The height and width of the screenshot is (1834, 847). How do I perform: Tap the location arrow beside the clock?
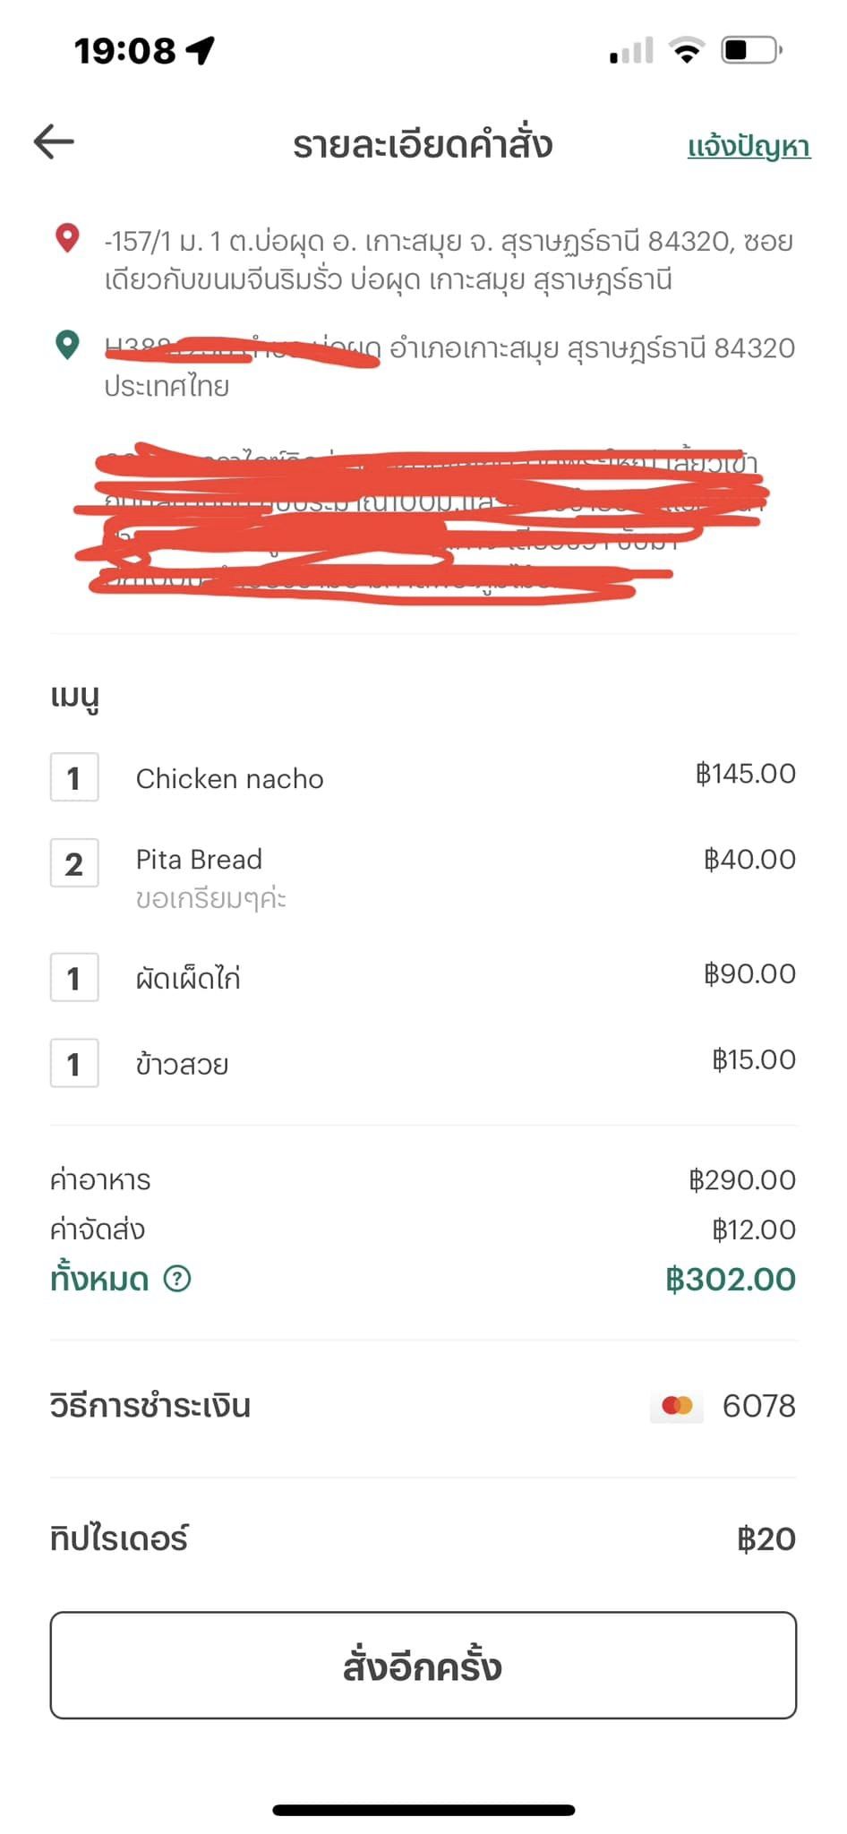(x=201, y=50)
